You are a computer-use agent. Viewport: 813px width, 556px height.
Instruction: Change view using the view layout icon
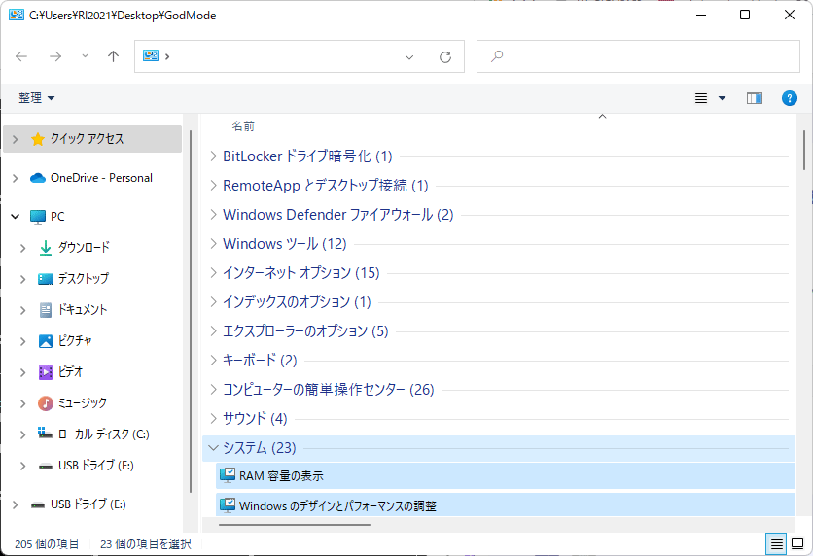click(701, 98)
